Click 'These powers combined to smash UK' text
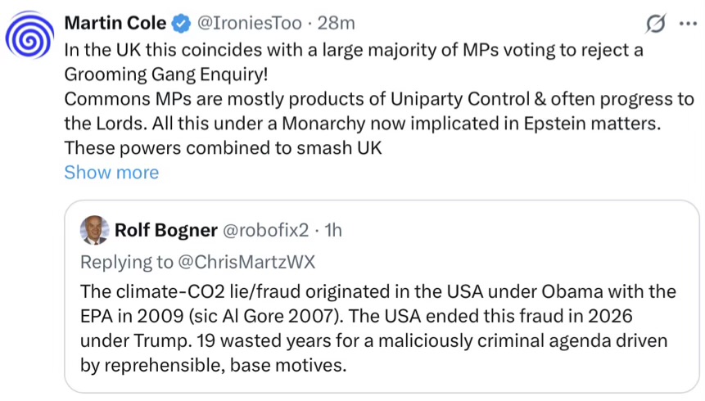705x401 pixels. click(x=223, y=148)
